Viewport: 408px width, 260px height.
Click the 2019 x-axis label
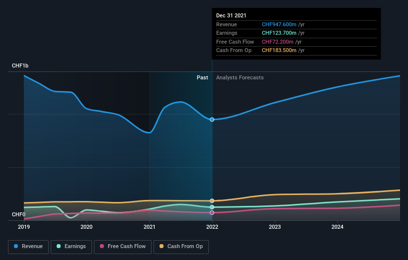tap(24, 227)
